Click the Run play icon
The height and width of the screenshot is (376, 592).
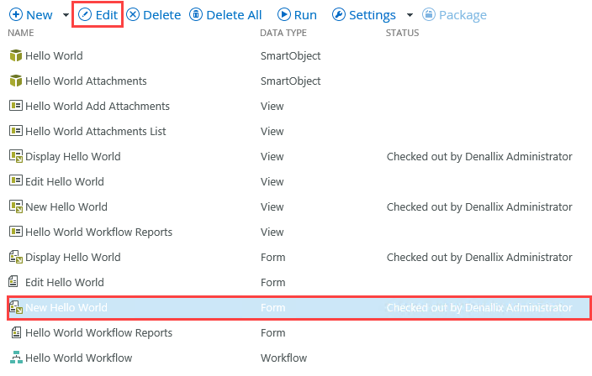(283, 15)
